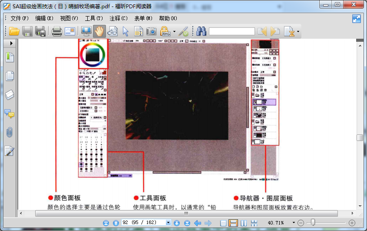Click the binoculars search icon

(x=201, y=31)
